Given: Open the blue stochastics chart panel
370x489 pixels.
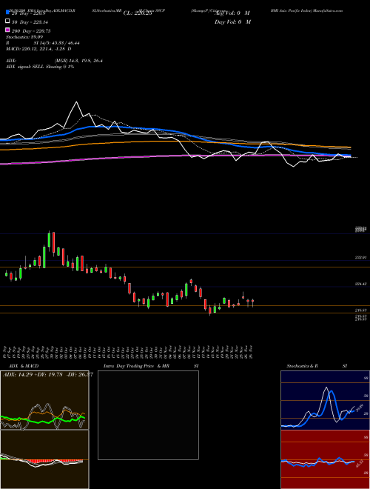Looking at the screenshot, I should [325, 400].
